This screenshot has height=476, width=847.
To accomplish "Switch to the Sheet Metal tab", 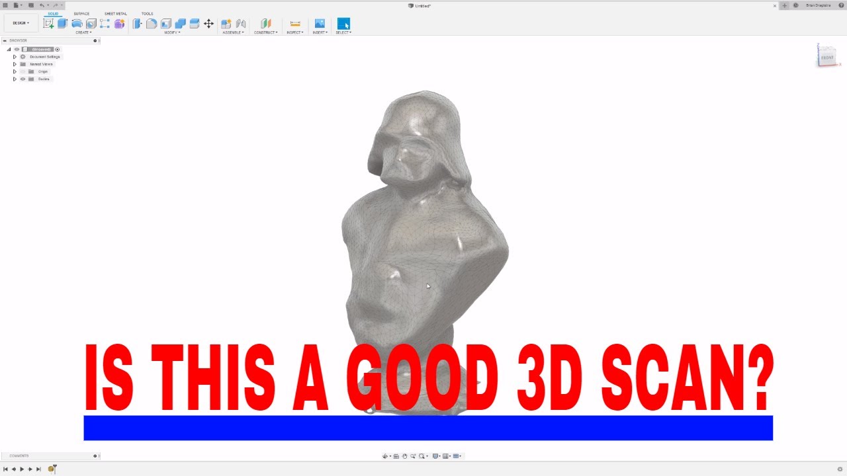I will [x=116, y=14].
